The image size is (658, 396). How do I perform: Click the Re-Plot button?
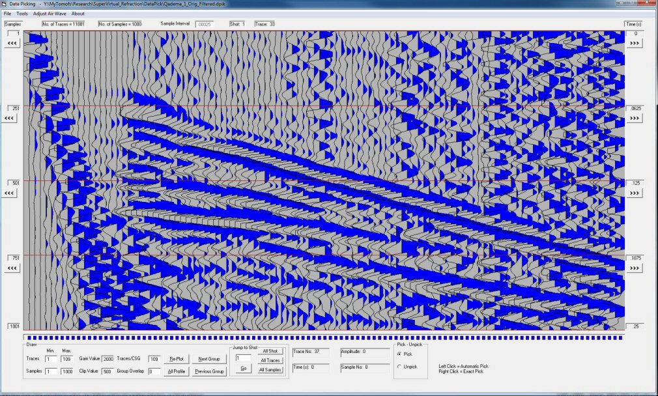(x=176, y=359)
